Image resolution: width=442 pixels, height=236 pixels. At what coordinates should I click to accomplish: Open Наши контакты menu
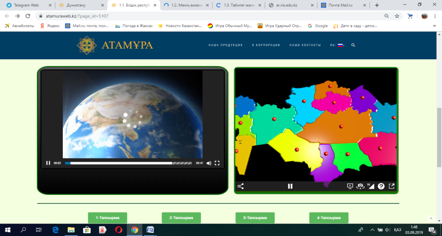305,45
